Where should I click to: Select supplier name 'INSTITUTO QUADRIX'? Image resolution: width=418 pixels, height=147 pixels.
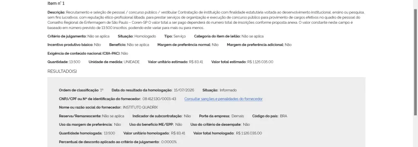coord(140,107)
